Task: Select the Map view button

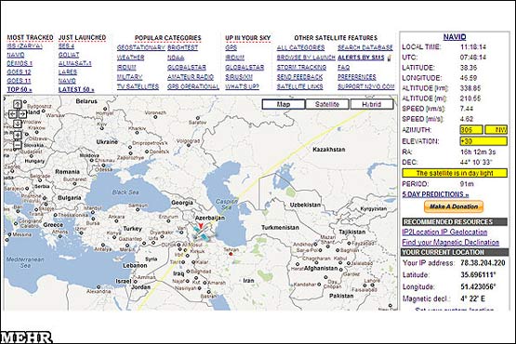Action: [x=284, y=104]
